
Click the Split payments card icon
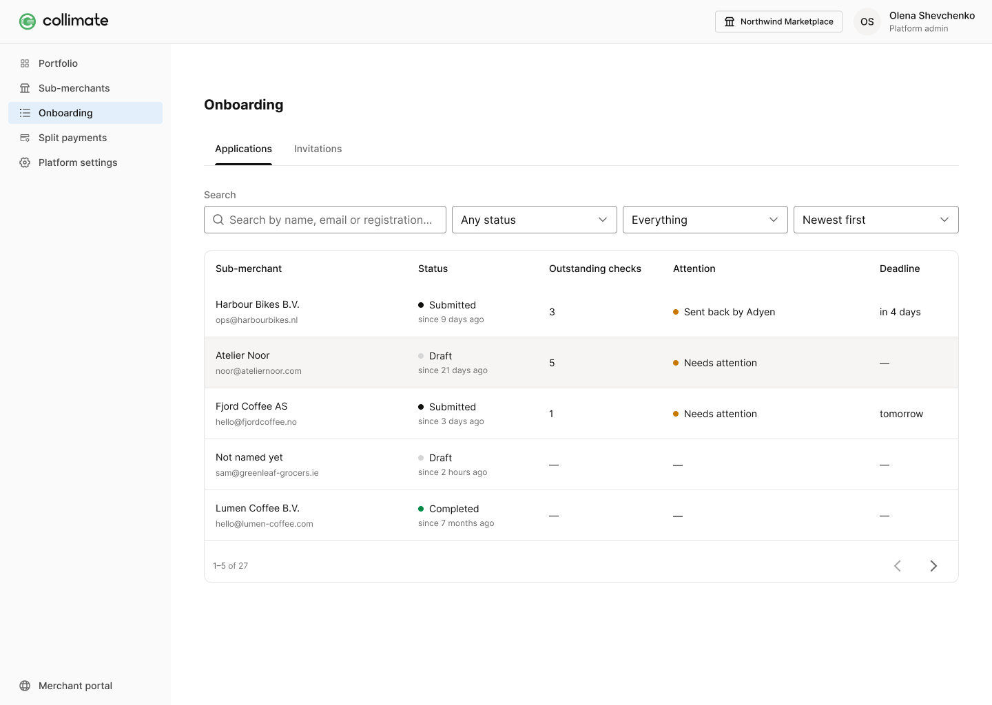pos(25,138)
